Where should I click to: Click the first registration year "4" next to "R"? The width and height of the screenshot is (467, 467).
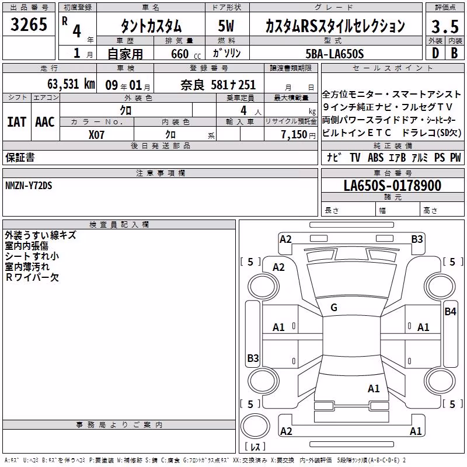click(x=77, y=31)
